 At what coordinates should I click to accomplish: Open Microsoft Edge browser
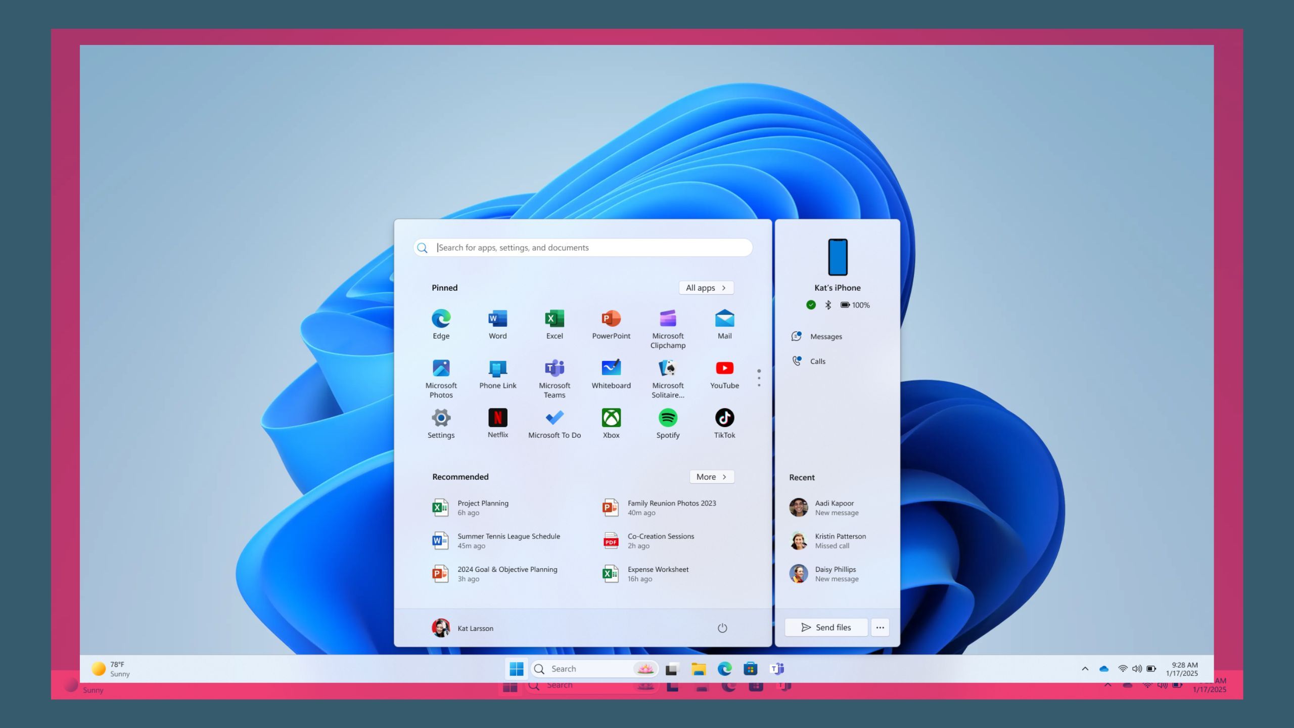pyautogui.click(x=441, y=318)
